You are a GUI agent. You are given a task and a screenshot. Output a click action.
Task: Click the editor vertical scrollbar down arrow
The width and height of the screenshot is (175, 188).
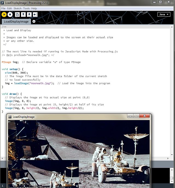point(172,155)
